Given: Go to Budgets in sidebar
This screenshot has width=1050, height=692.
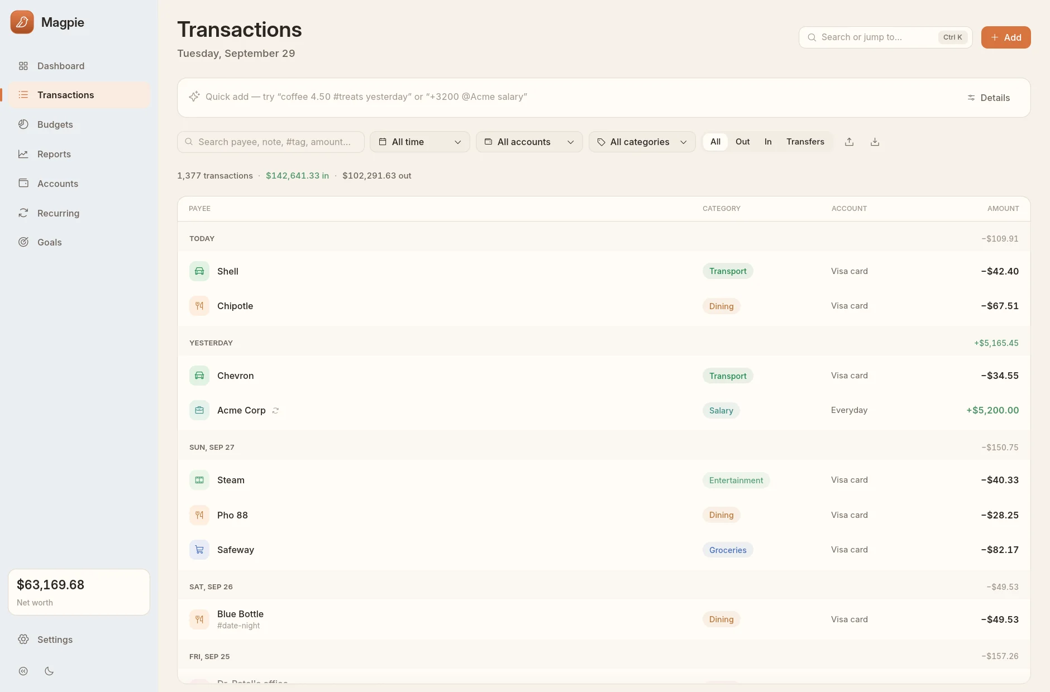Looking at the screenshot, I should coord(79,124).
